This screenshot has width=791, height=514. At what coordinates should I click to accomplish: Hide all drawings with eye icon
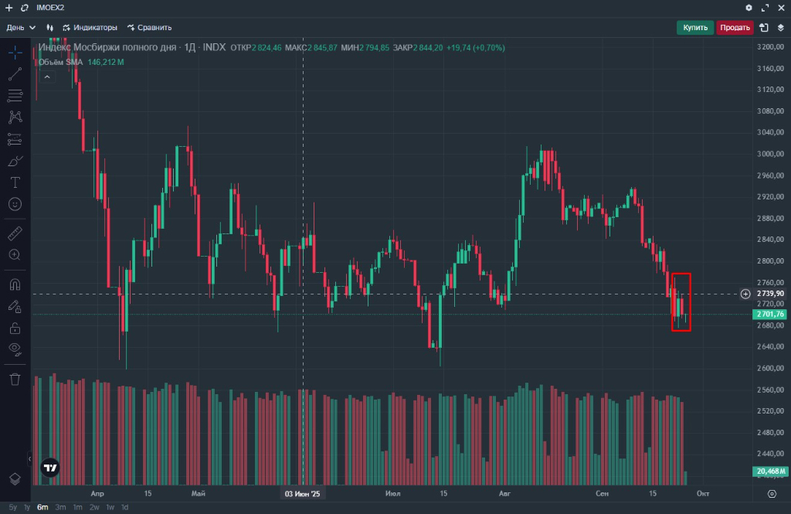tap(15, 349)
